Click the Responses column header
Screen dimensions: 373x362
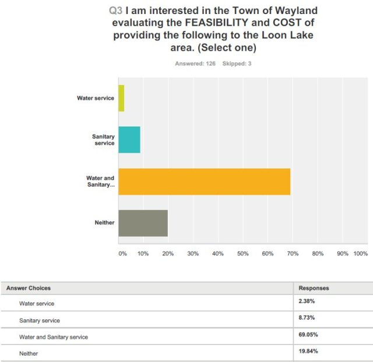[x=314, y=288]
